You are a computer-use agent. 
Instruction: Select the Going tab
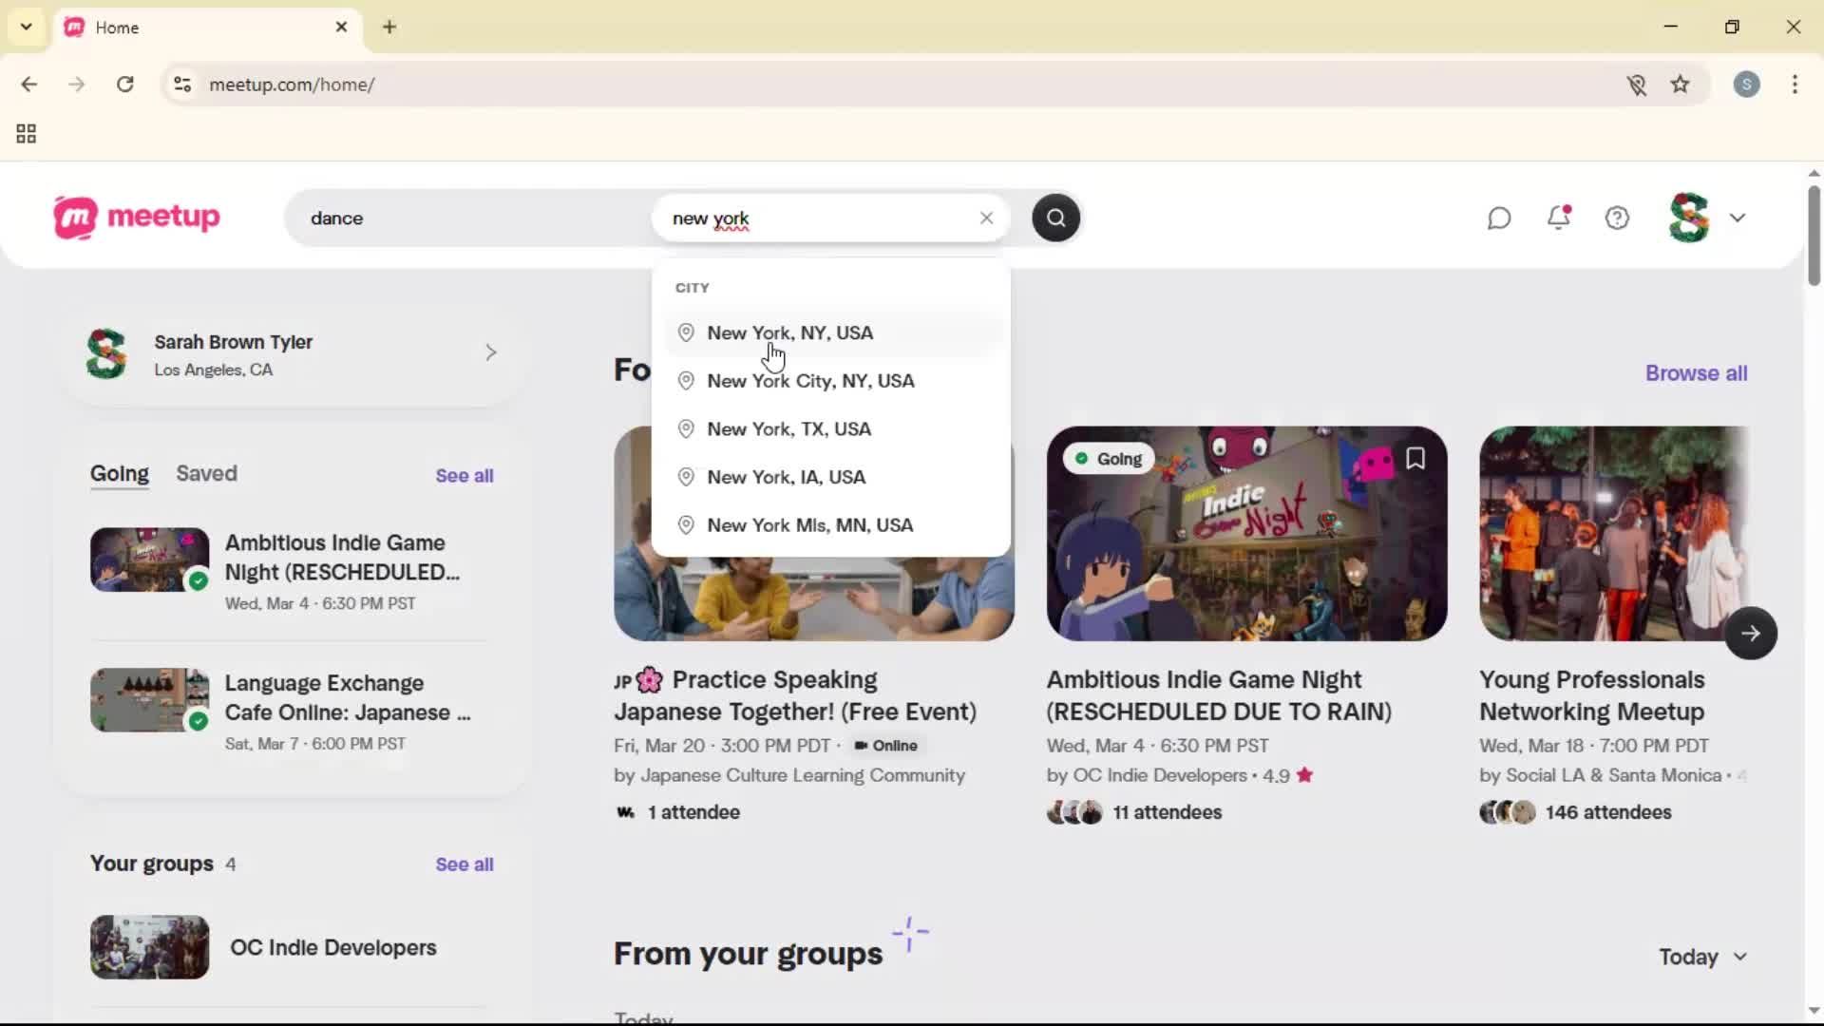coord(119,473)
